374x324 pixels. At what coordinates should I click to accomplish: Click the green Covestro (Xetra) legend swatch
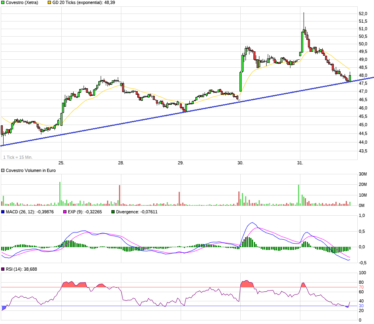(x=3, y=3)
